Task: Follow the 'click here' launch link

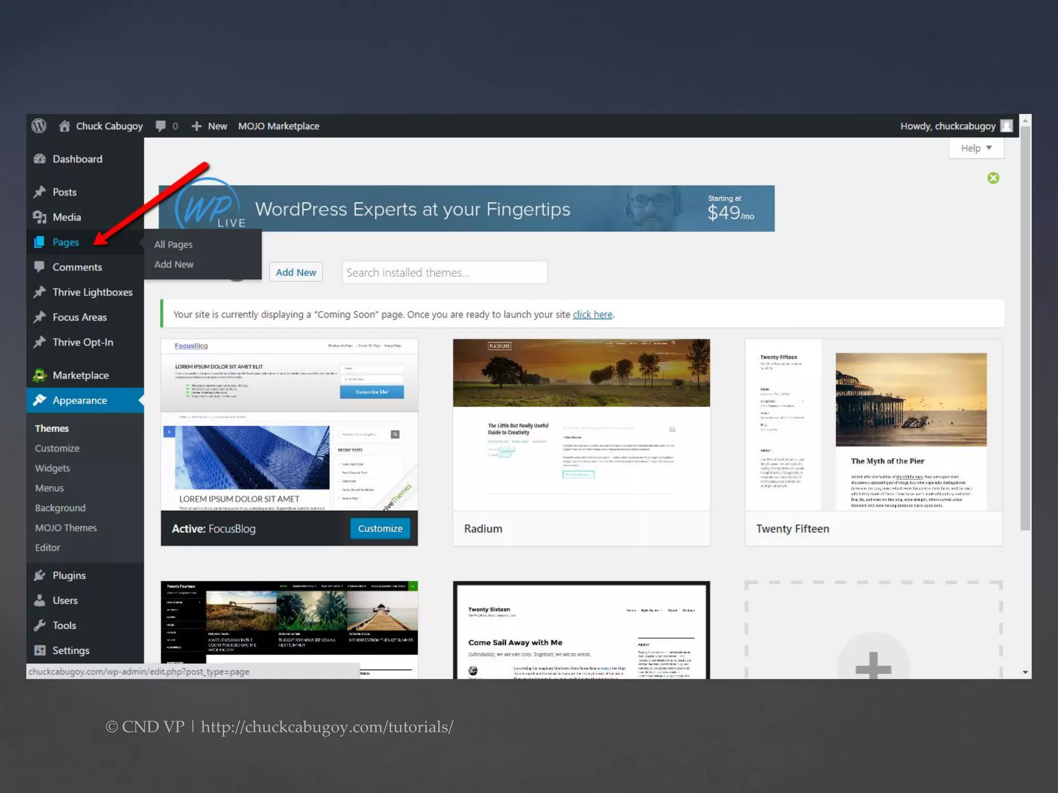Action: click(592, 314)
